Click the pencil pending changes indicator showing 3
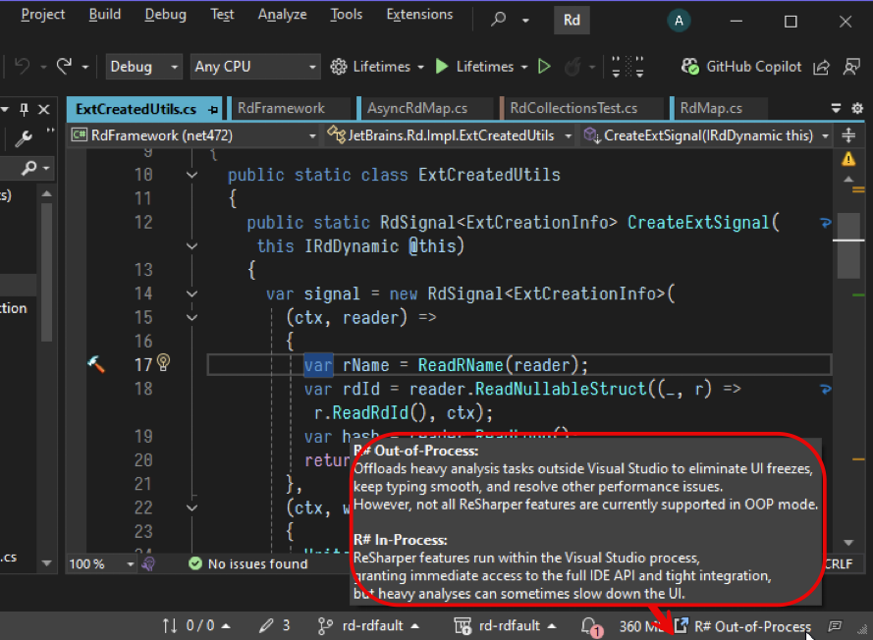Image resolution: width=873 pixels, height=640 pixels. coord(275,625)
